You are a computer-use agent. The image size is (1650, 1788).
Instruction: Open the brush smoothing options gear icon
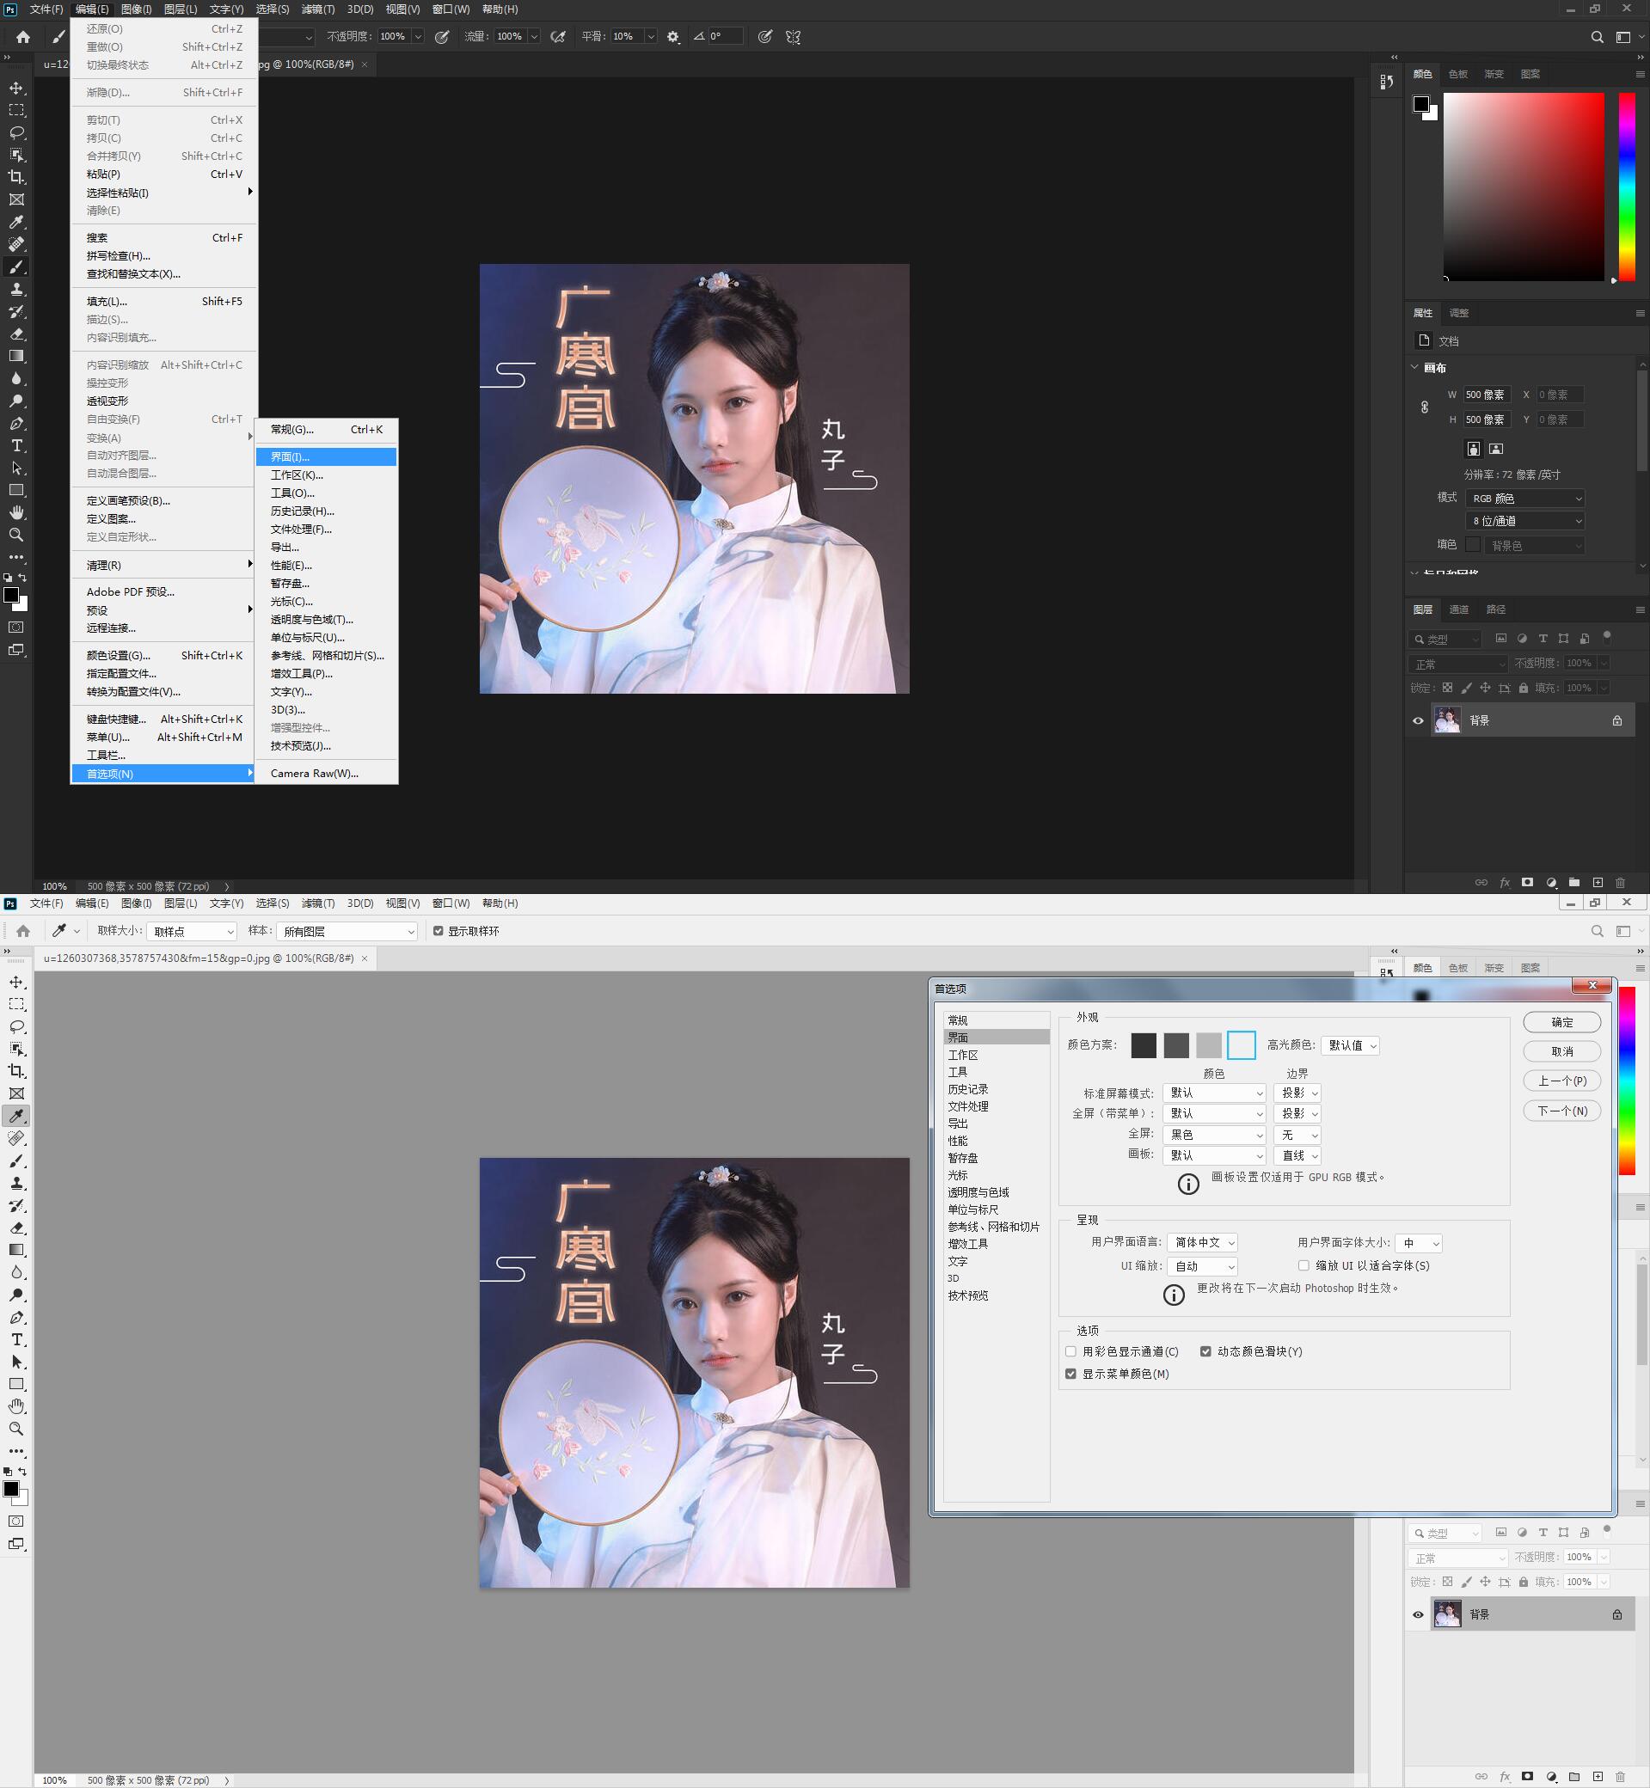click(x=673, y=37)
